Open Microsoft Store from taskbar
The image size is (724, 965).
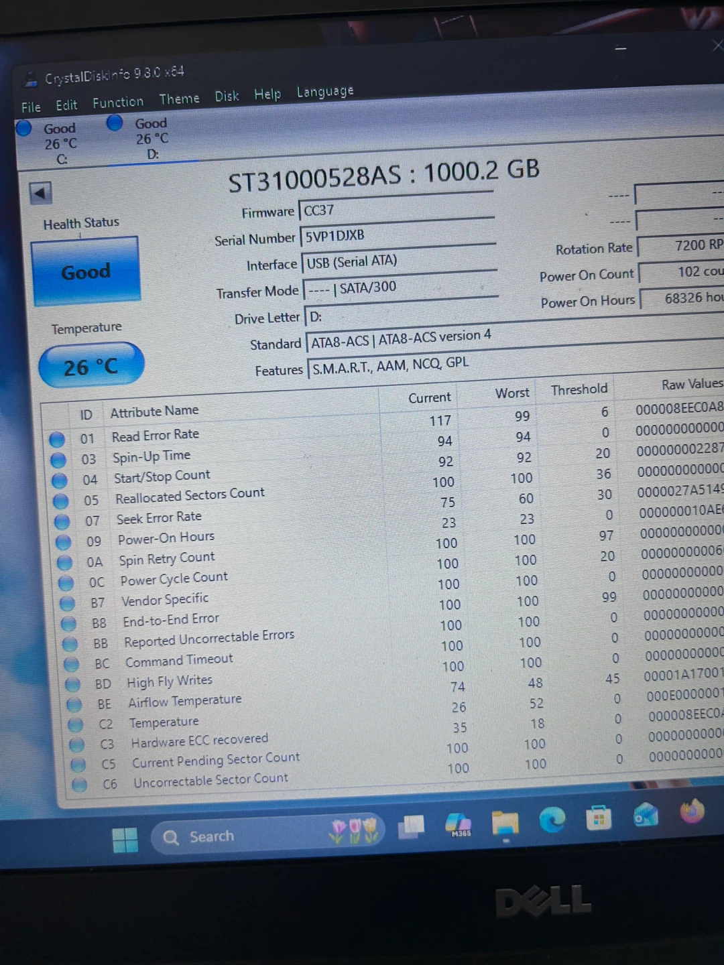click(x=598, y=817)
